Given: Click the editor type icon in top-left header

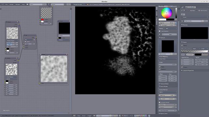Looking at the screenshot, I should [2, 4].
